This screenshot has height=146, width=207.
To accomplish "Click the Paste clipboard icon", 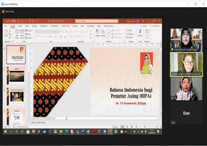I will [x=6, y=32].
